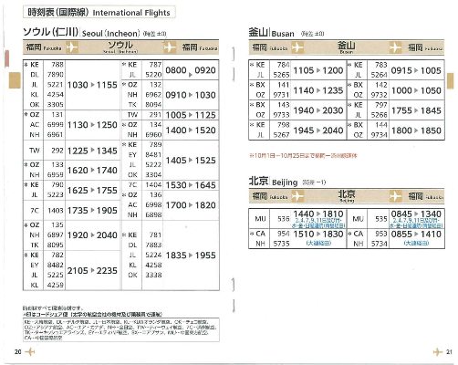Image resolution: width=458 pixels, height=365 pixels.
Task: Click the airplane icon beside page number 20
Action: pos(30,351)
